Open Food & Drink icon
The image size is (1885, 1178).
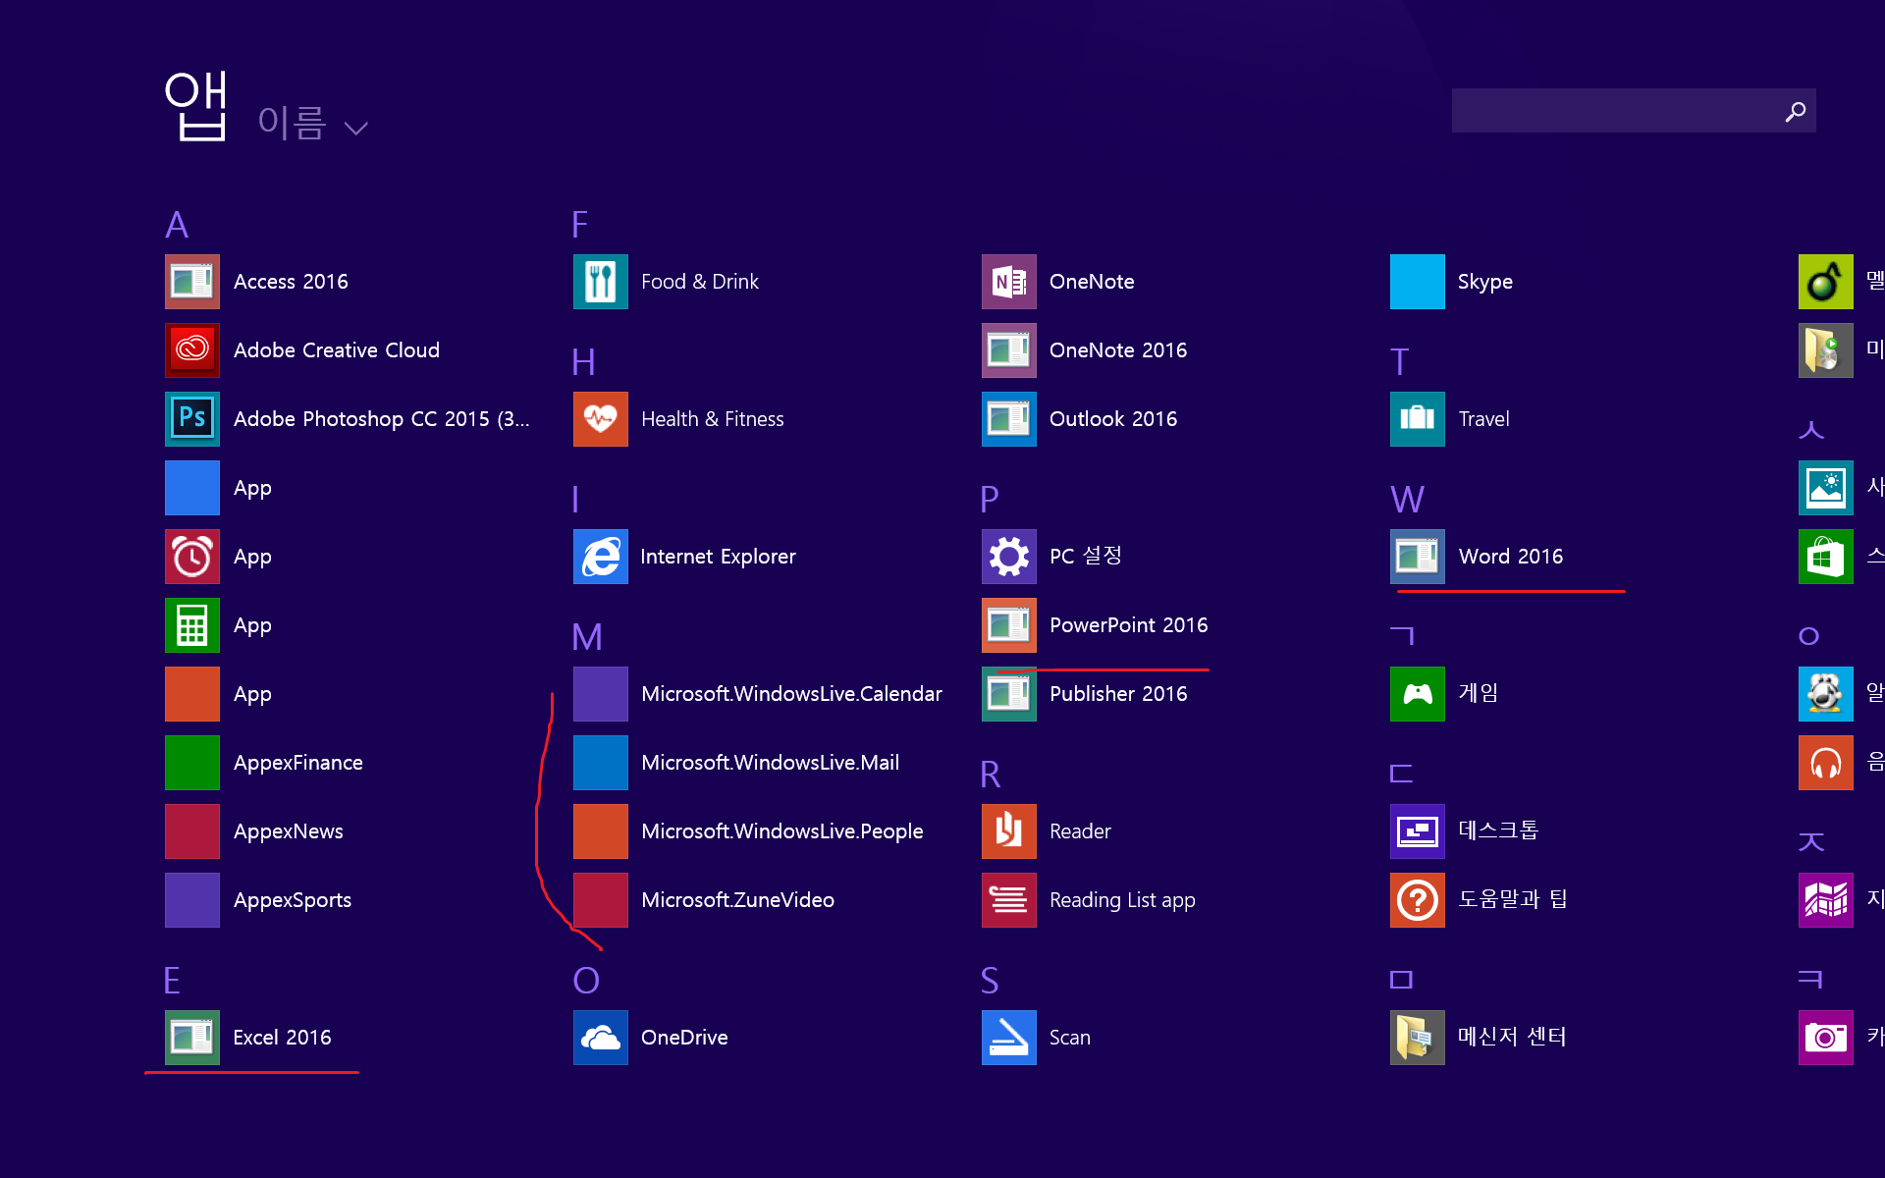pos(601,282)
